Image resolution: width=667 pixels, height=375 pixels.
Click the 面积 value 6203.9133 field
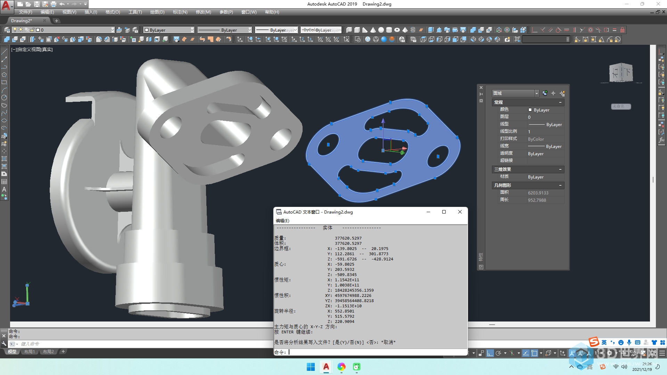tap(545, 193)
